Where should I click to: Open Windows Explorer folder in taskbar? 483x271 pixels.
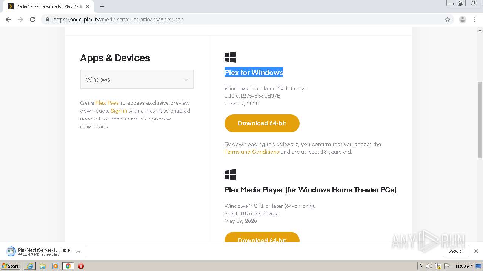pos(43,266)
